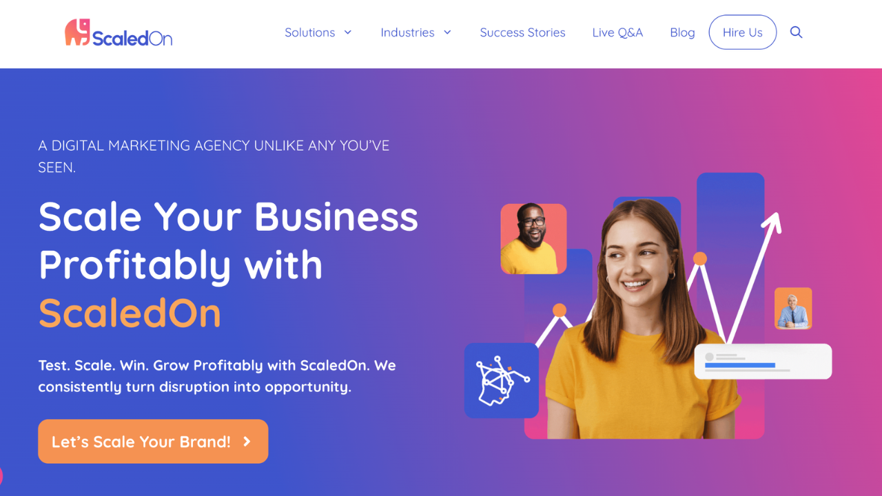
Task: Open the Live Q&A link
Action: pos(617,32)
